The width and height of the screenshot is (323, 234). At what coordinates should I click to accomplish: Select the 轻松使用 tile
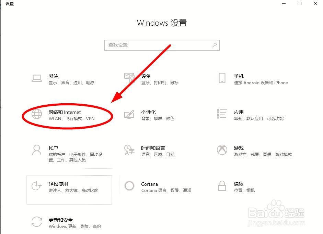(69, 190)
